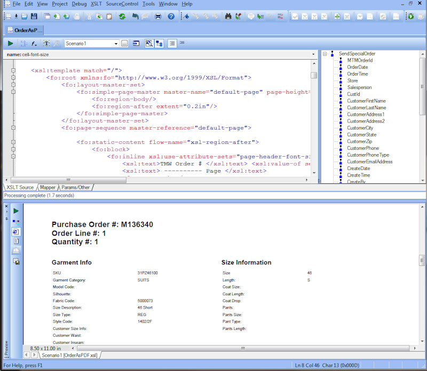This screenshot has height=371, width=427.
Task: Select CustomerEmailAddress in the schema tree
Action: pyautogui.click(x=369, y=162)
